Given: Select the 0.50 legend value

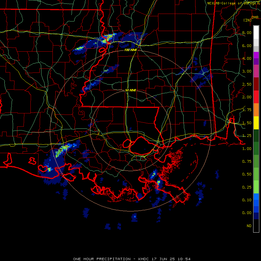Looking at the screenshot, I should [247, 174].
